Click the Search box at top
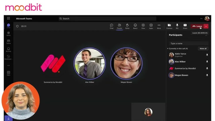The image size is (215, 121). tap(107, 18)
